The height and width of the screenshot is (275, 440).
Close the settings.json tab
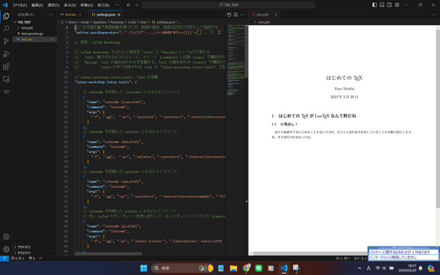tap(119, 15)
